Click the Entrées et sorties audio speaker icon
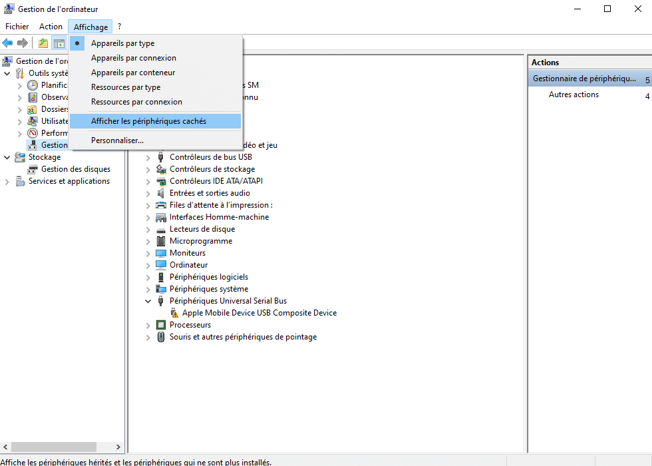 pos(161,193)
